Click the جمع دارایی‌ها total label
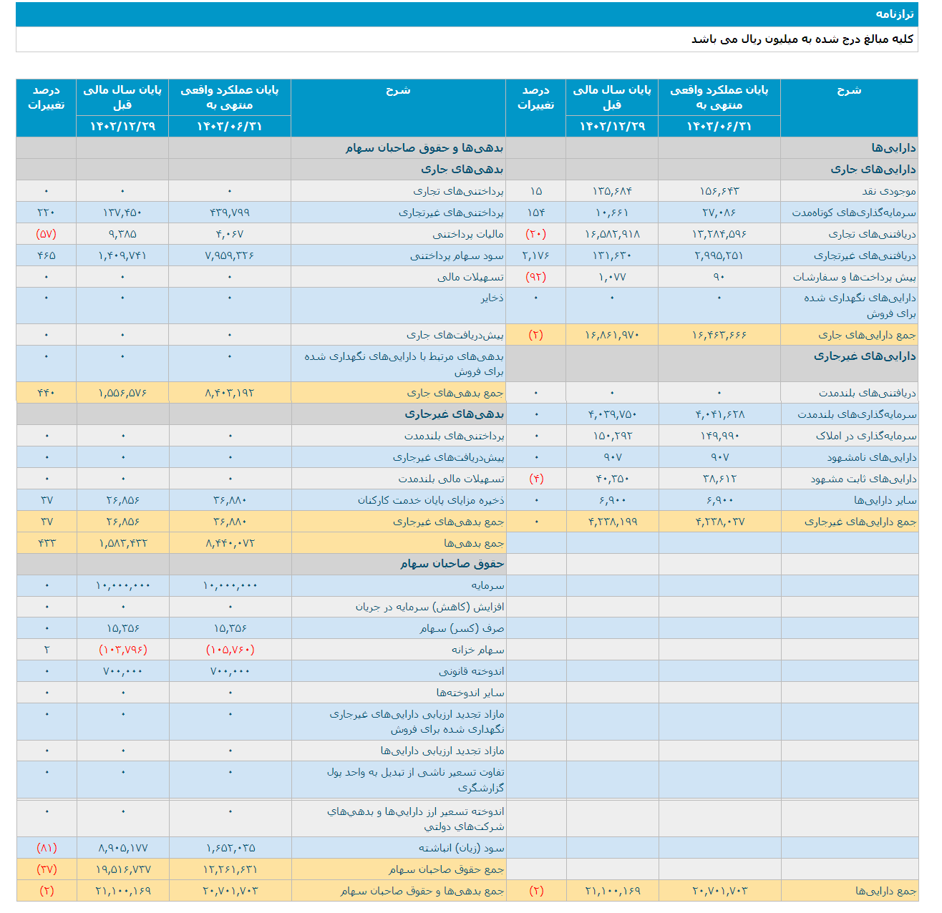The image size is (942, 913). (x=885, y=891)
